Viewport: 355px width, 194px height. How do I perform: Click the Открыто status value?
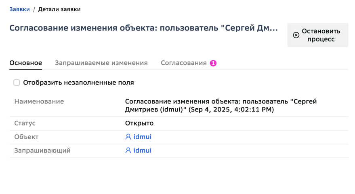tap(139, 123)
